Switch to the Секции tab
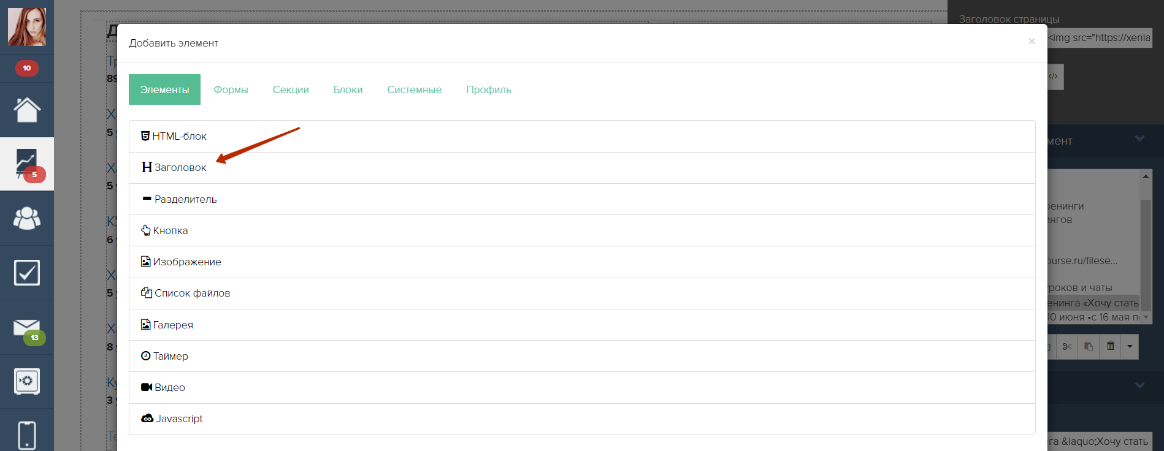The width and height of the screenshot is (1164, 451). (x=291, y=89)
